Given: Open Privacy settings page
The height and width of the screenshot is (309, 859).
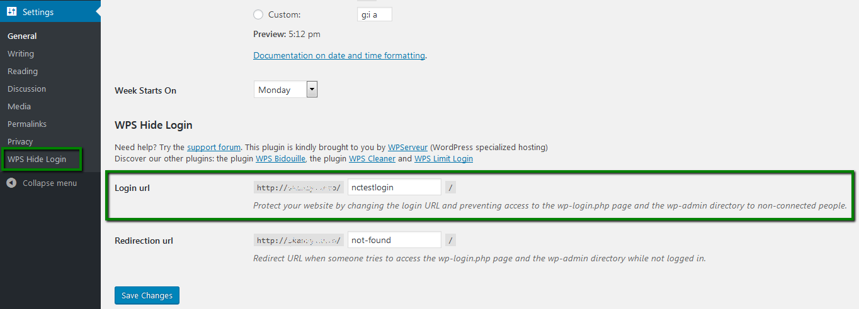Looking at the screenshot, I should pos(20,141).
